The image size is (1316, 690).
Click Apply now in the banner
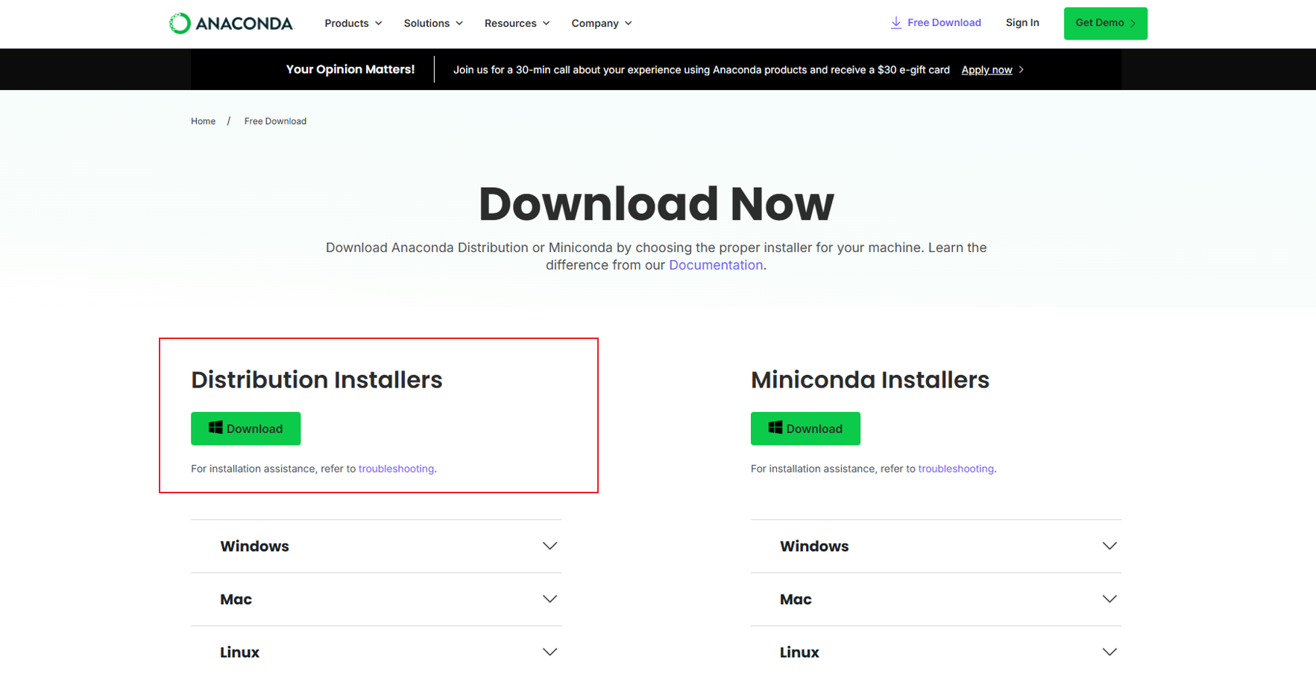click(986, 69)
